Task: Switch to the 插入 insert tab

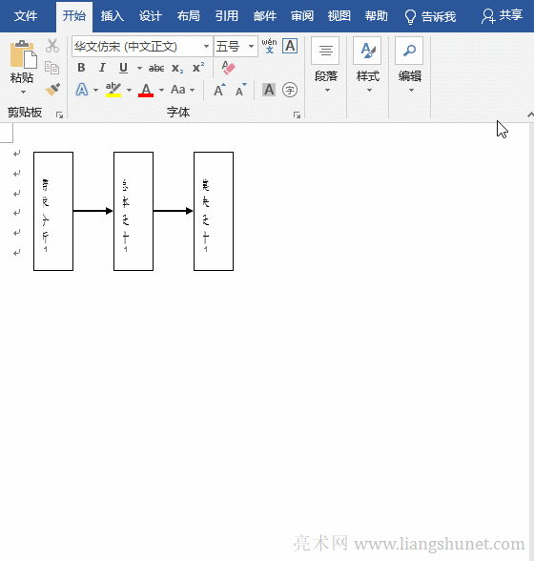Action: click(x=112, y=16)
